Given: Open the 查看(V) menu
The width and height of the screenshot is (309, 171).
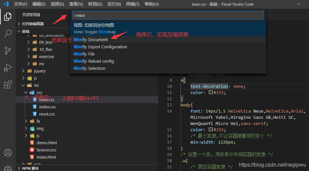Looking at the screenshot, I should [76, 4].
